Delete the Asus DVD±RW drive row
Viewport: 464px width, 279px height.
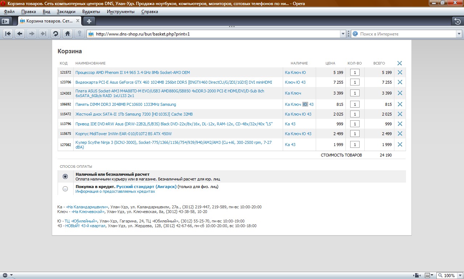pos(400,124)
